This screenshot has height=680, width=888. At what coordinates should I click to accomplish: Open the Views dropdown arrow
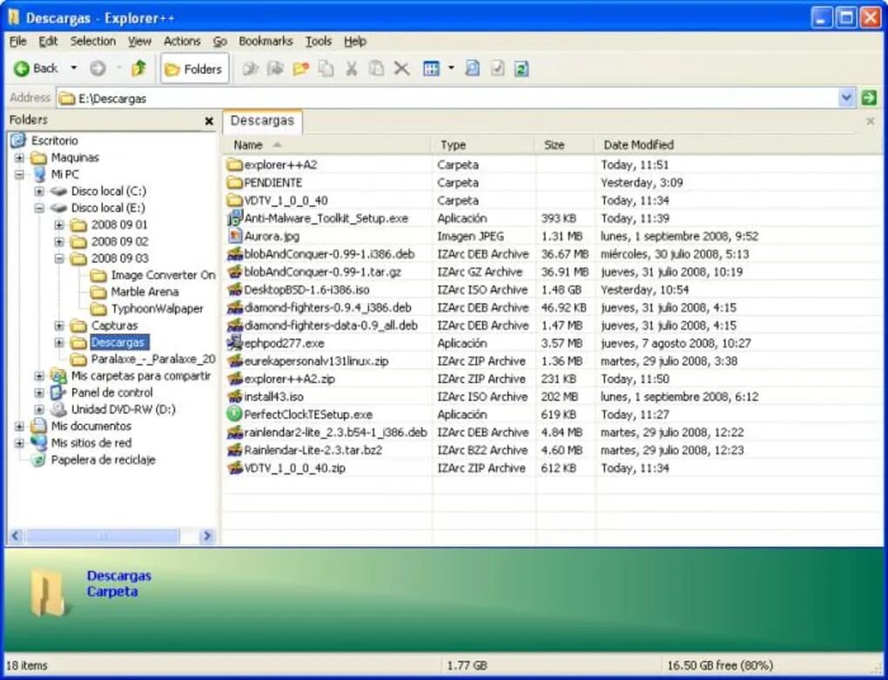451,69
